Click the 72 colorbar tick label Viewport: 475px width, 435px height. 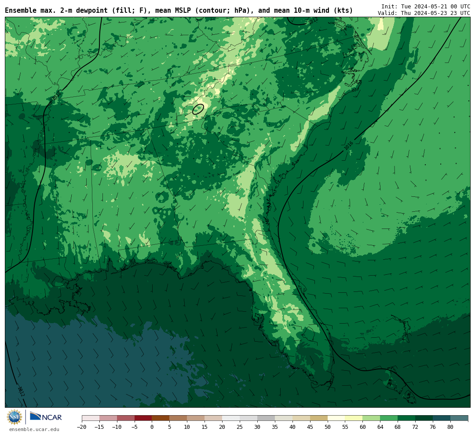(x=416, y=427)
